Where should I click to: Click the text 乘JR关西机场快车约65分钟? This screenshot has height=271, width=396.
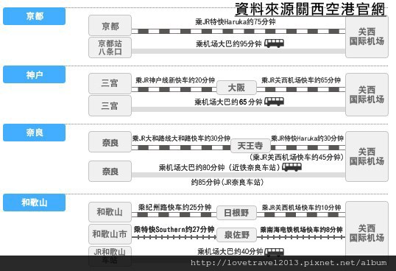pyautogui.click(x=301, y=80)
